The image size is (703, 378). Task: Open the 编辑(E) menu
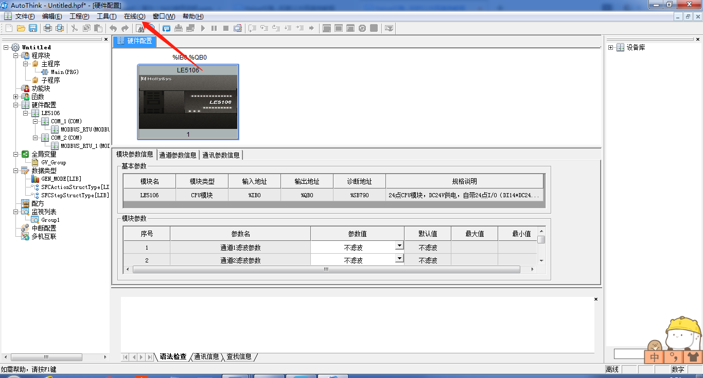point(52,16)
